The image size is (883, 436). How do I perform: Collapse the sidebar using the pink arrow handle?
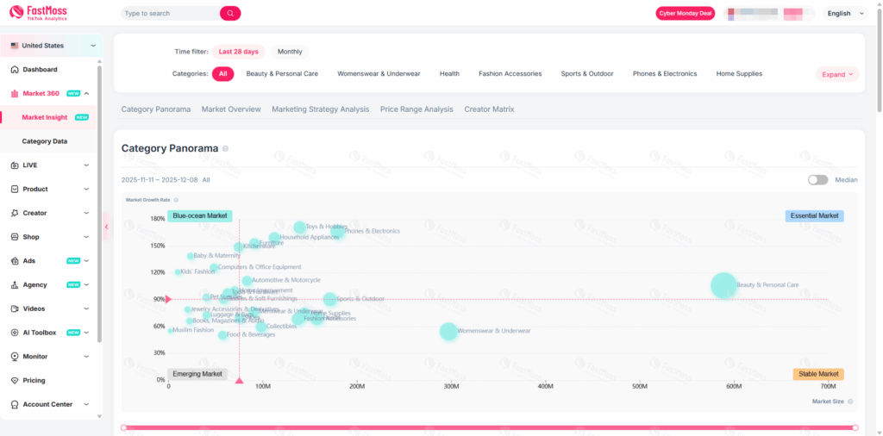click(106, 227)
